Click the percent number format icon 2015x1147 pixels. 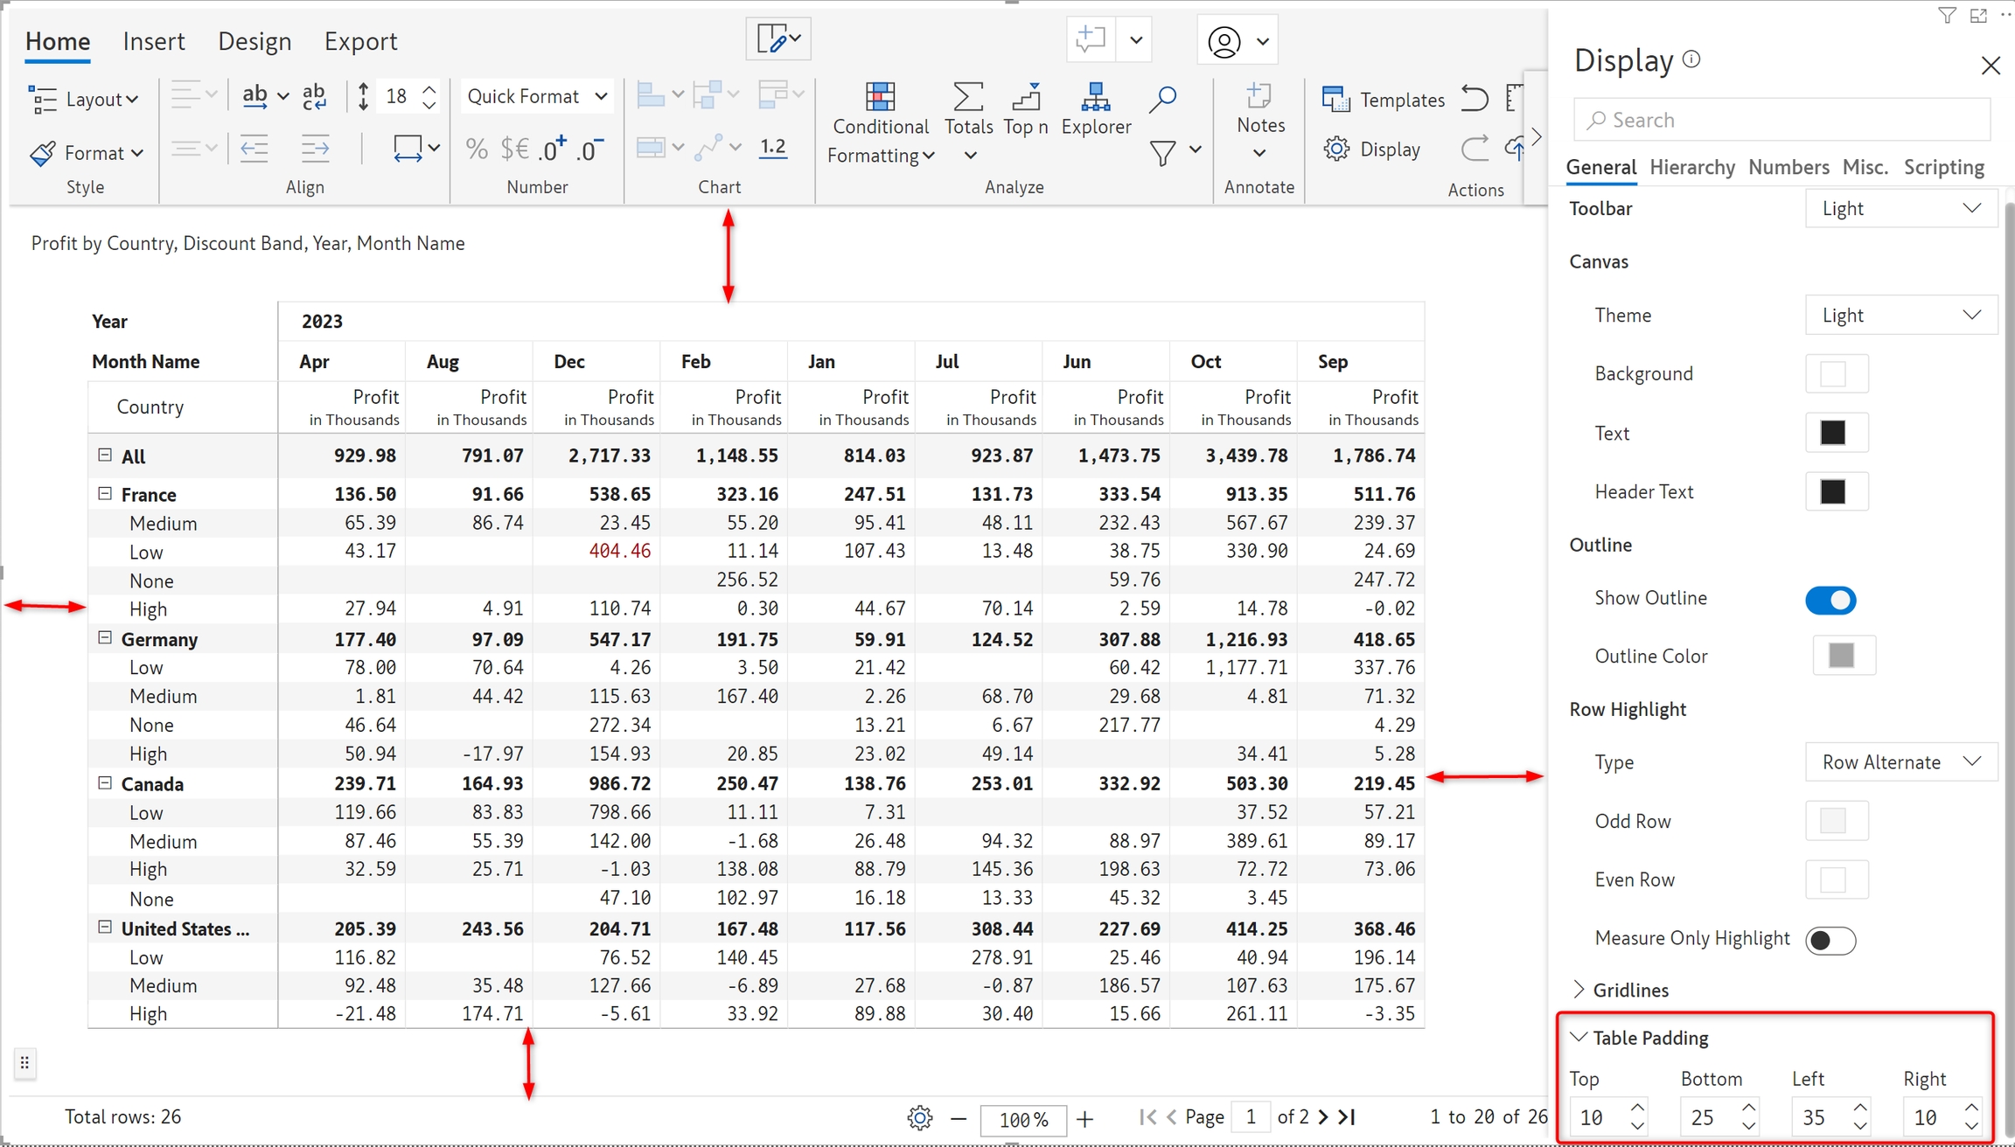coord(476,149)
